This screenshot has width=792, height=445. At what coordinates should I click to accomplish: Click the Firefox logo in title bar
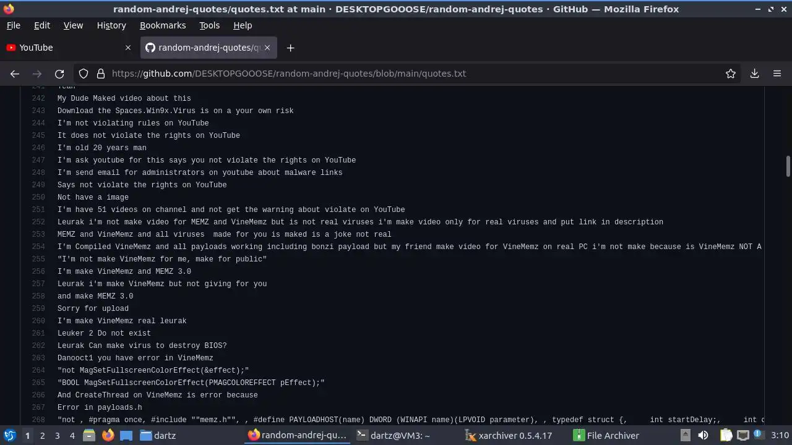point(9,9)
